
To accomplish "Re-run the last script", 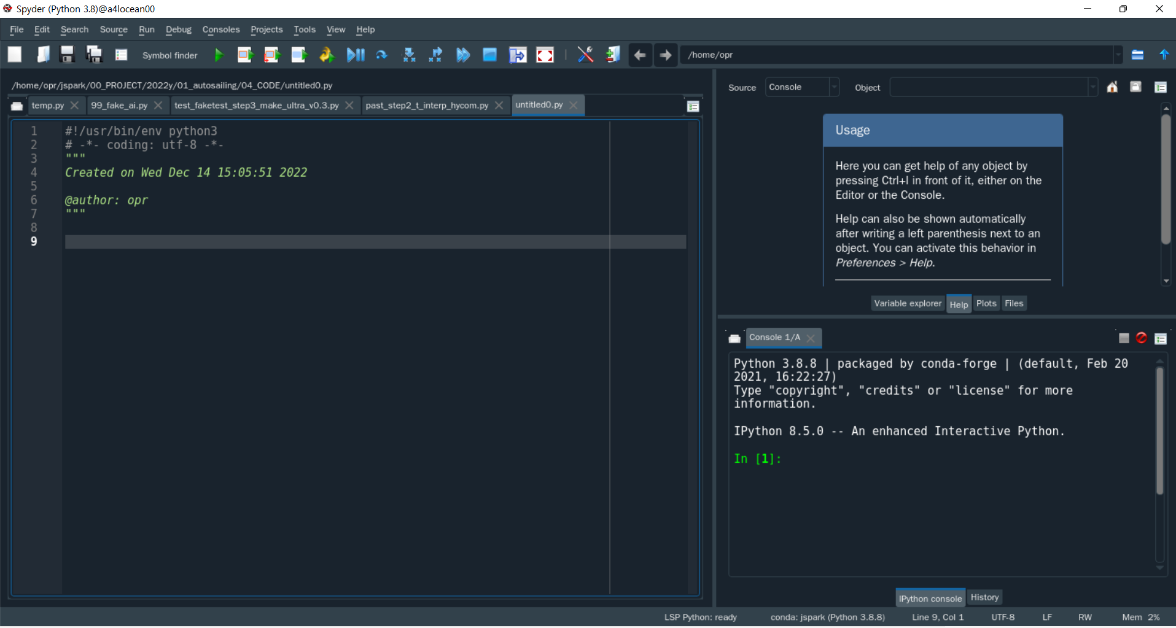I will (x=327, y=55).
